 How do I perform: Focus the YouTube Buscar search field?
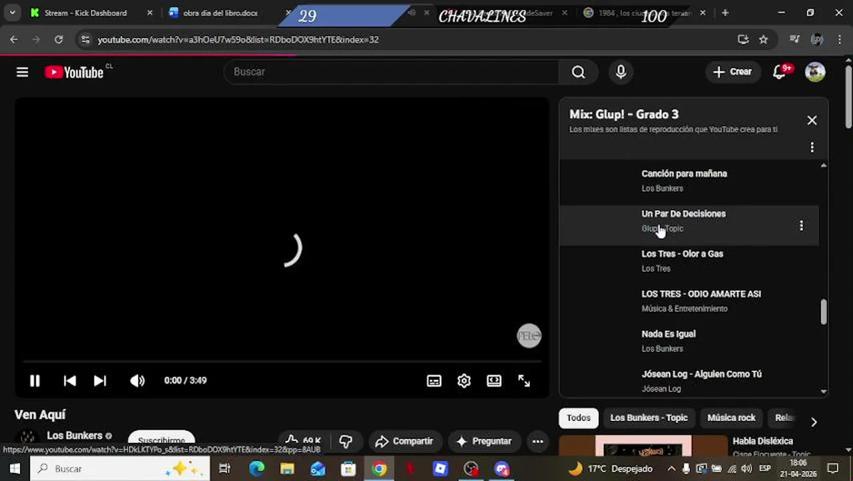(x=391, y=72)
